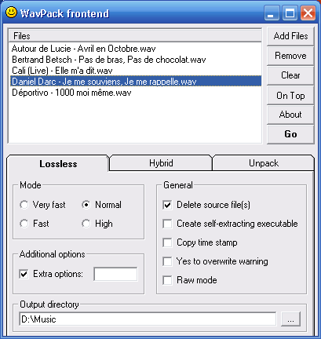
Task: Click the Add Files button
Action: coord(290,36)
